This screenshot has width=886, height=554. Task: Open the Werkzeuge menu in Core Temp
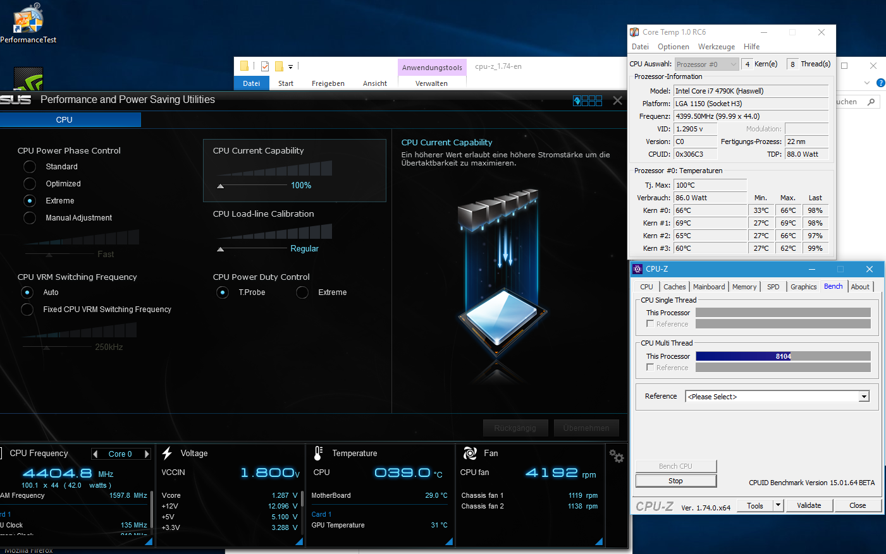point(717,47)
